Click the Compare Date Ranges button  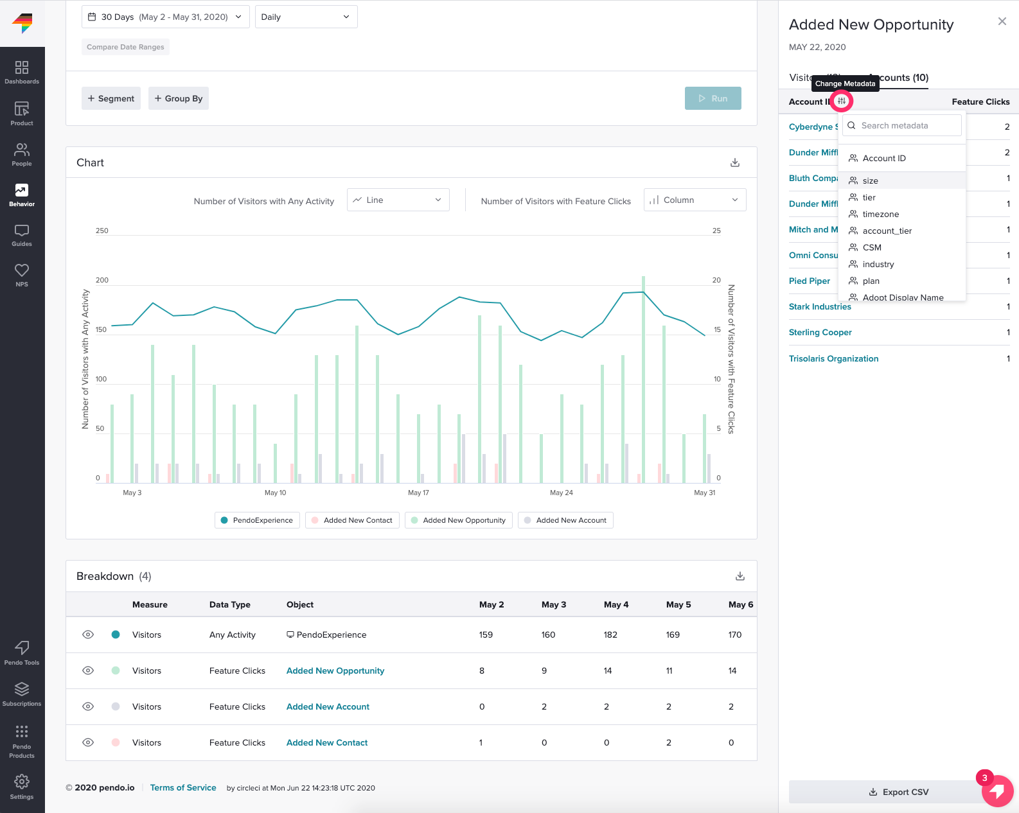[x=125, y=47]
